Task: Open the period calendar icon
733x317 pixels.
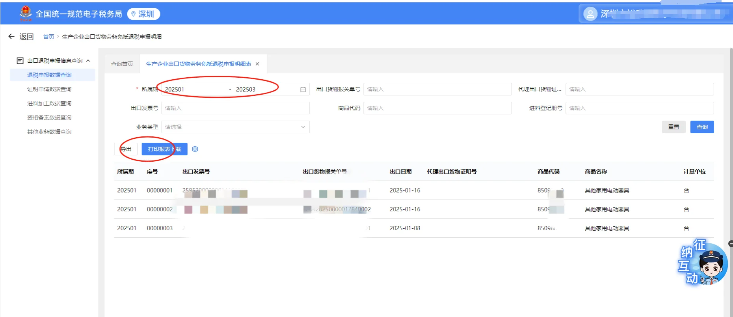Action: (303, 90)
